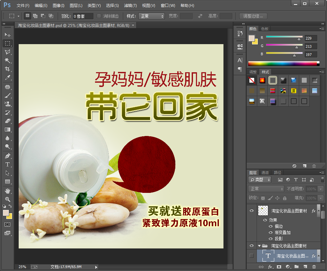Image resolution: width=327 pixels, height=271 pixels.
Task: Show the selected text layer
Action: click(x=252, y=256)
